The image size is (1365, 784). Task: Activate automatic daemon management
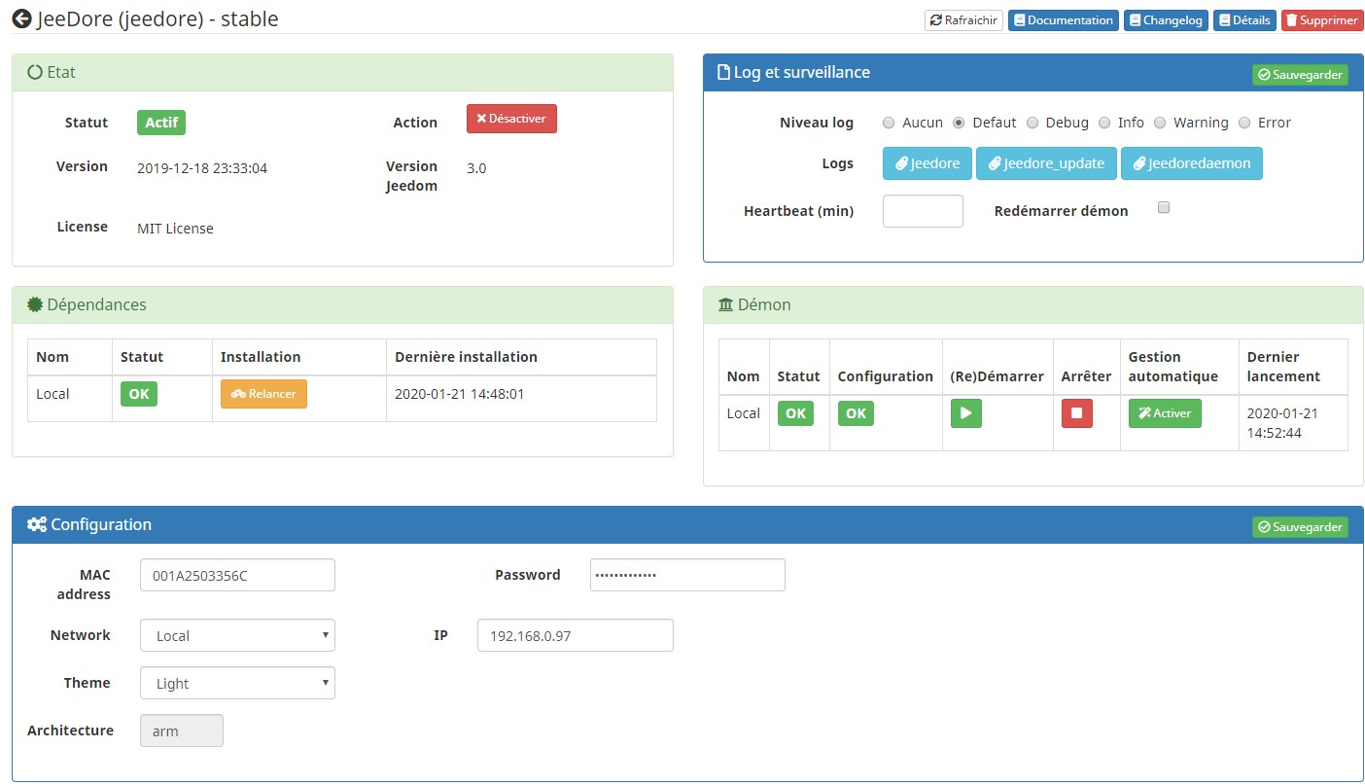(x=1165, y=413)
